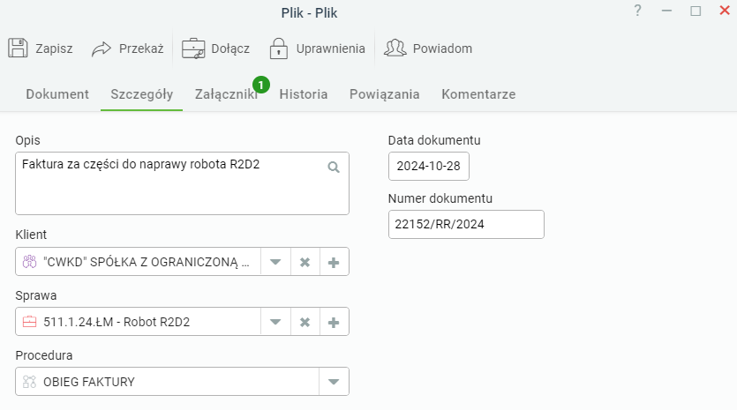Click the Uprawnienia button label
The width and height of the screenshot is (737, 410).
pyautogui.click(x=330, y=48)
